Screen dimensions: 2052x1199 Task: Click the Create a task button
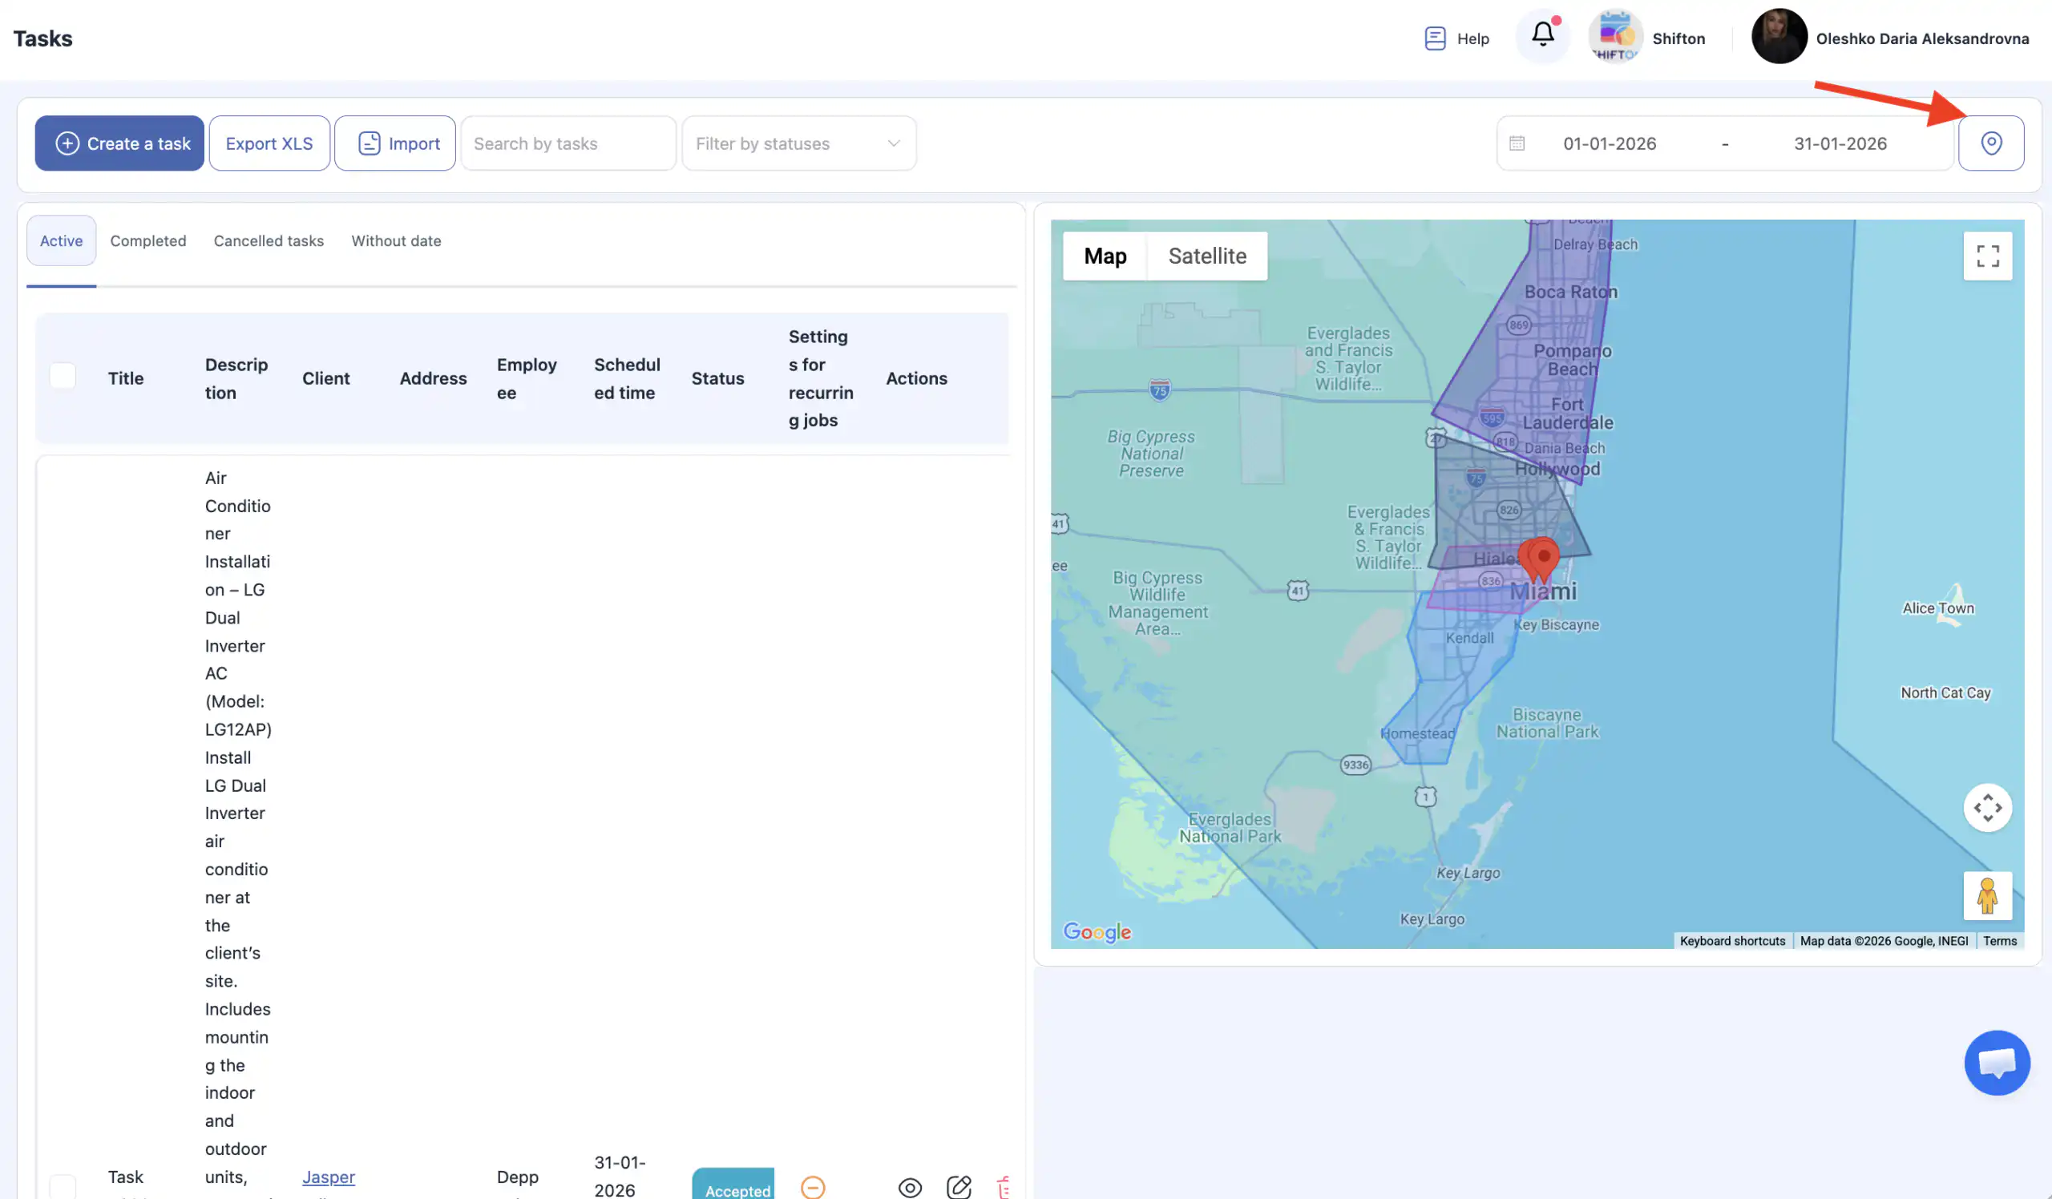[119, 143]
